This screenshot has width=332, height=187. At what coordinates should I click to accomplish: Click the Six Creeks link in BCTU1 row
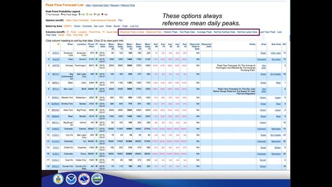click(x=275, y=74)
